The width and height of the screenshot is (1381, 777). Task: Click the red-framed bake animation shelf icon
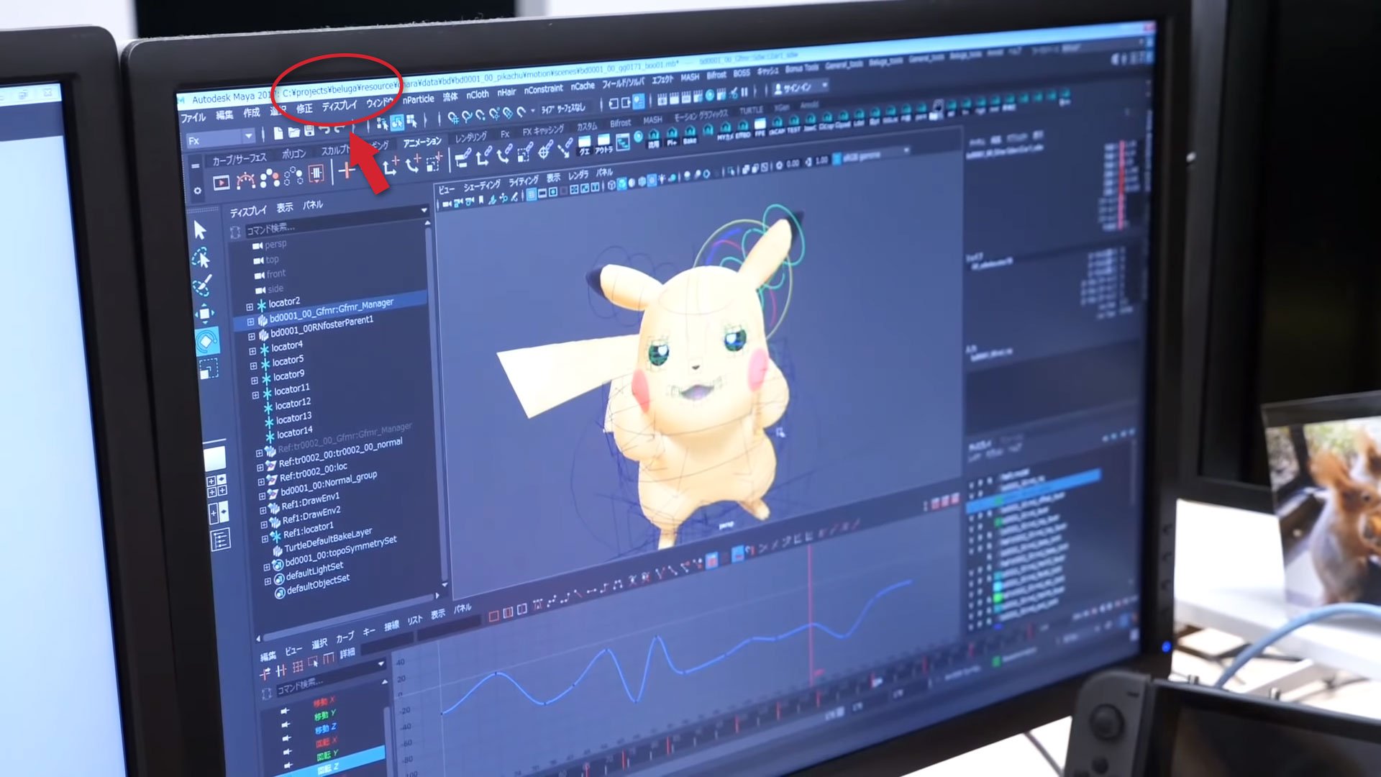316,173
